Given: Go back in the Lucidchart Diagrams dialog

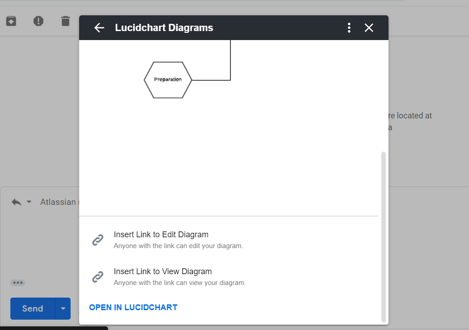Looking at the screenshot, I should (99, 27).
